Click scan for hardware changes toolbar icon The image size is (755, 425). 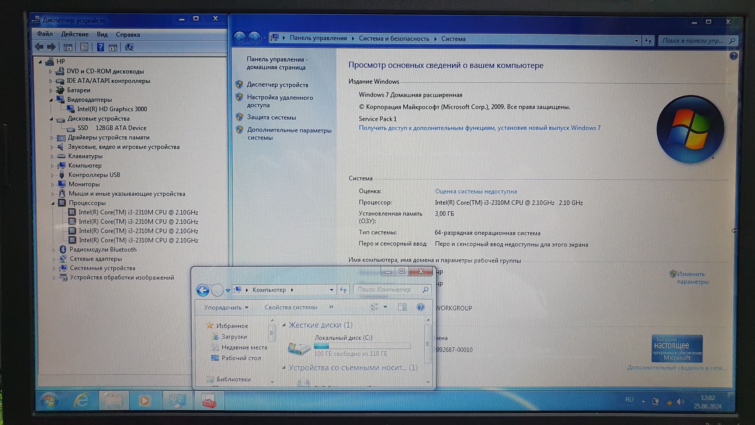tap(129, 47)
